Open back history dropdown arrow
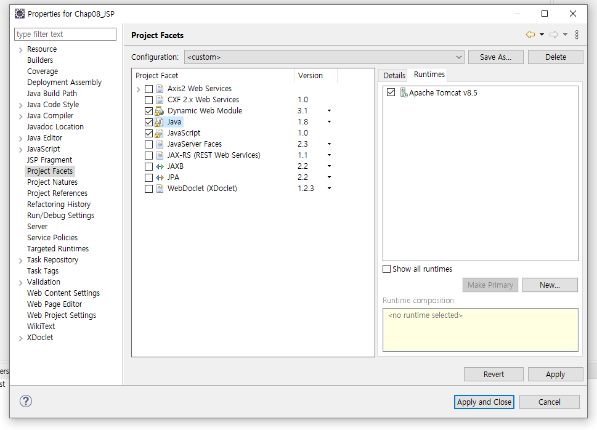Screen dimensions: 597x430 [x=542, y=34]
